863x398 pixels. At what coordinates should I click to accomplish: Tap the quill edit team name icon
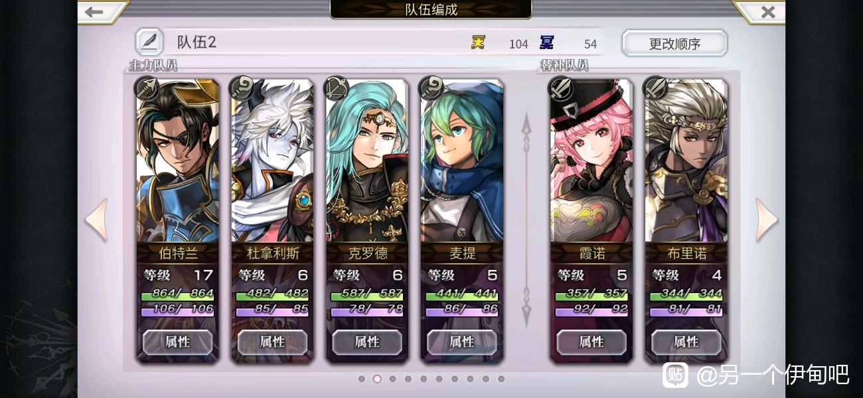click(149, 42)
